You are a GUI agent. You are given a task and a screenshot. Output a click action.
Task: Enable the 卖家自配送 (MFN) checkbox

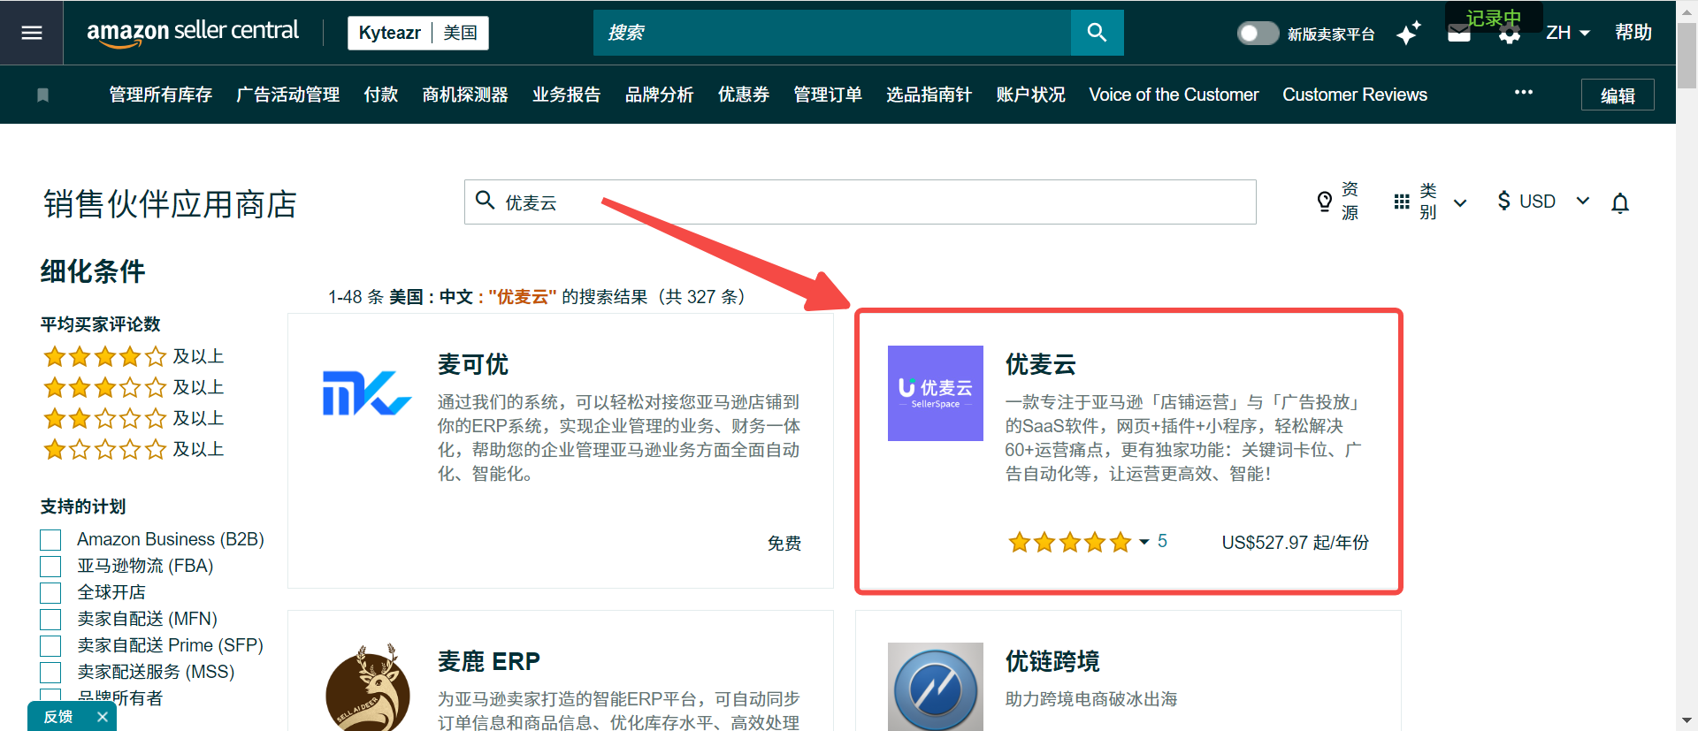[x=51, y=620]
